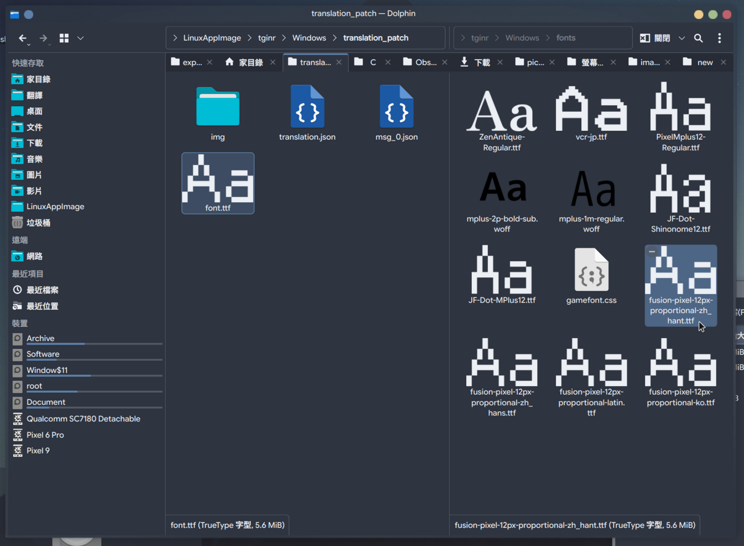The image size is (744, 546).
Task: Open 最近檔案 recent files entry
Action: pos(43,290)
